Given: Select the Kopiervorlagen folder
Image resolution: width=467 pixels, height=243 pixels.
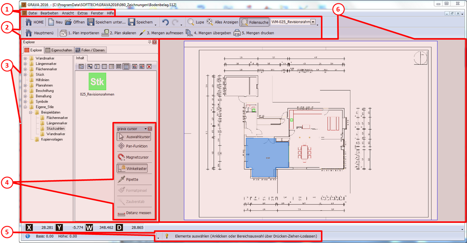Looking at the screenshot, I should point(52,140).
